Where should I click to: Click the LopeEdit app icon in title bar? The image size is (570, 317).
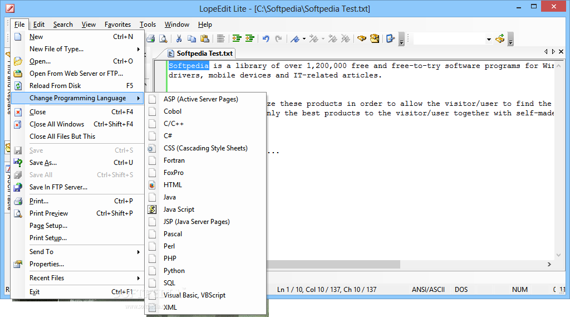[x=10, y=8]
